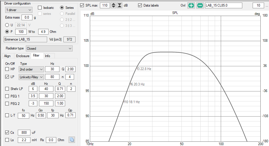The image size is (269, 146).
Task: Toggle the Data labels checkbox
Action: [x=140, y=5]
